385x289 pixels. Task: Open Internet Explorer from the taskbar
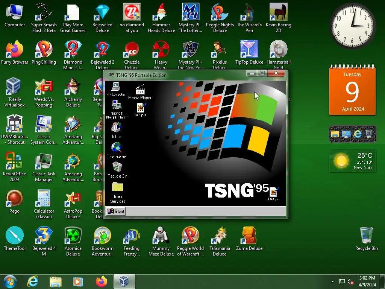[32, 281]
